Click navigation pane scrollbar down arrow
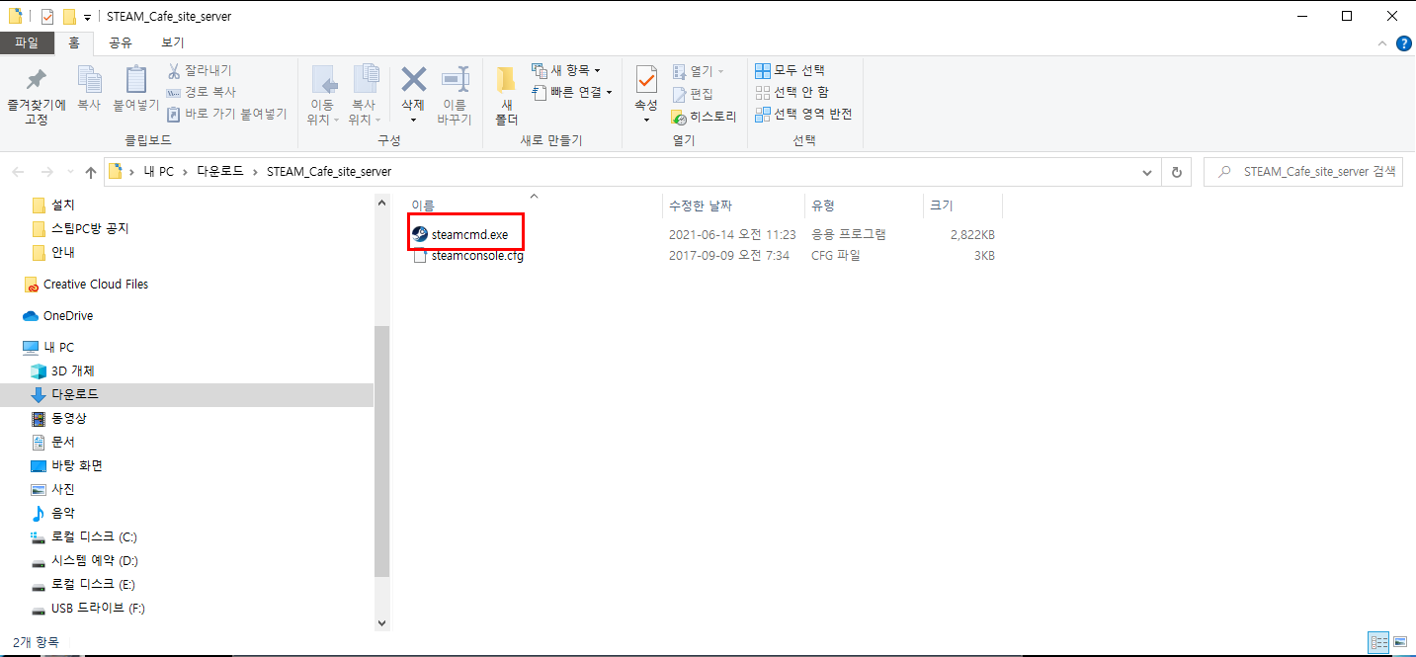 [x=382, y=622]
